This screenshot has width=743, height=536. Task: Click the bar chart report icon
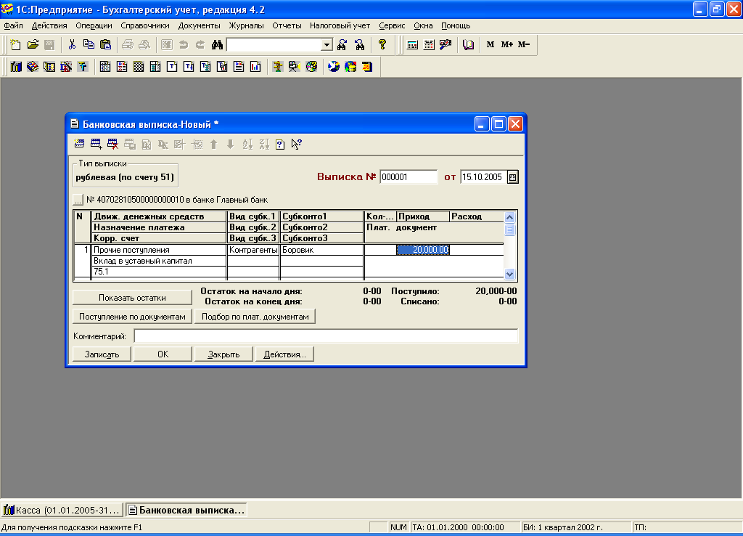tap(255, 67)
